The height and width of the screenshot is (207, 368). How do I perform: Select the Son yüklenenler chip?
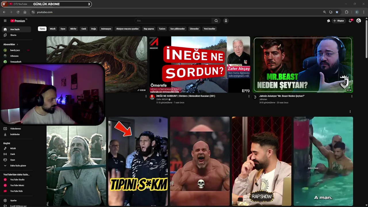pos(177,29)
